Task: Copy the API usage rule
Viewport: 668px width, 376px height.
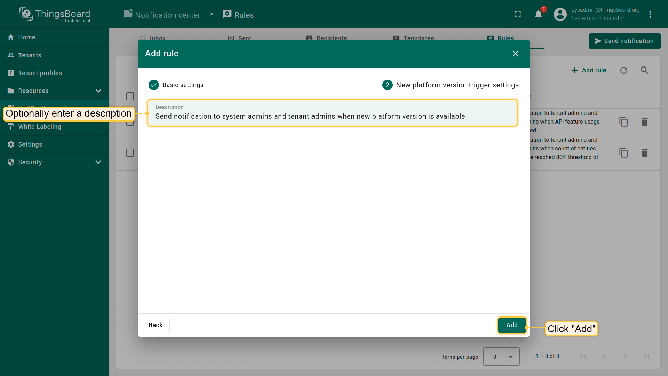Action: [623, 122]
